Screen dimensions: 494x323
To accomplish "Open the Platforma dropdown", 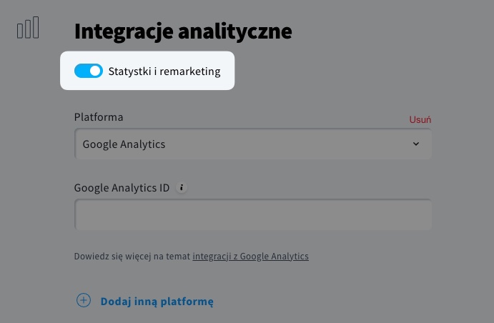I will 252,144.
